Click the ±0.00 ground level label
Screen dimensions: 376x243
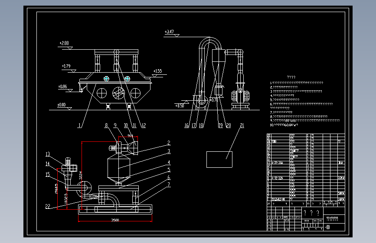point(62,105)
